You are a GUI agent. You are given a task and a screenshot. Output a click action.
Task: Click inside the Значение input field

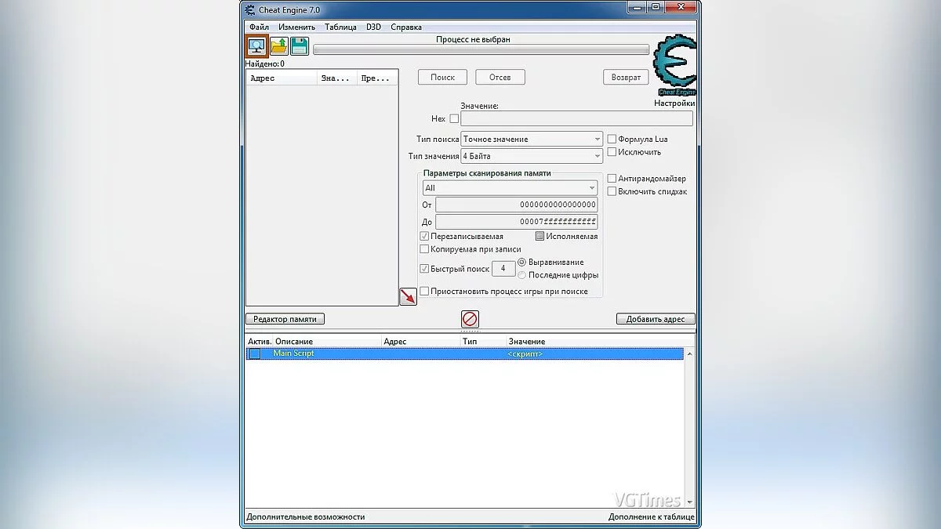(576, 118)
